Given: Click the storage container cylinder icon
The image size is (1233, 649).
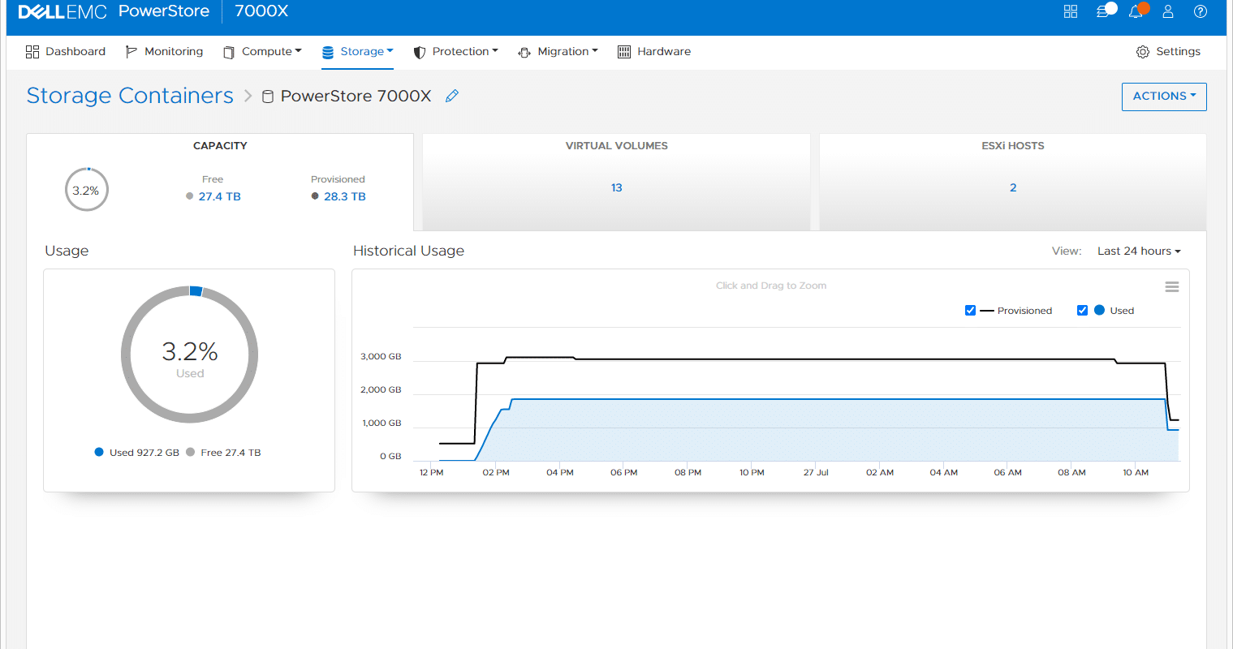Looking at the screenshot, I should click(268, 97).
